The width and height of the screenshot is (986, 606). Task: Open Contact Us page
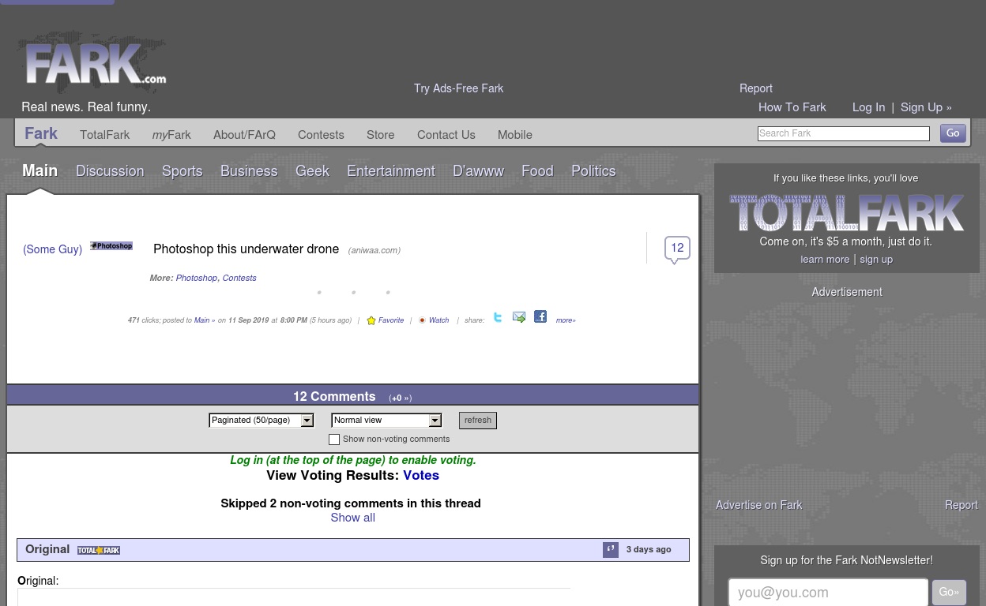pyautogui.click(x=446, y=135)
